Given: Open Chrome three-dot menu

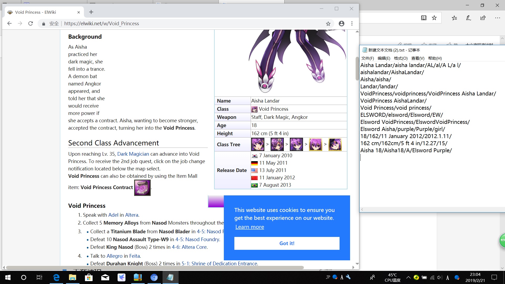Looking at the screenshot, I should click(x=352, y=24).
